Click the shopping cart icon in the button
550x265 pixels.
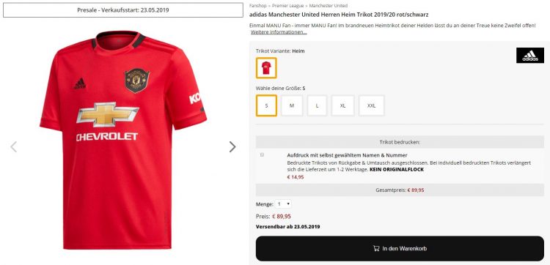tap(376, 249)
